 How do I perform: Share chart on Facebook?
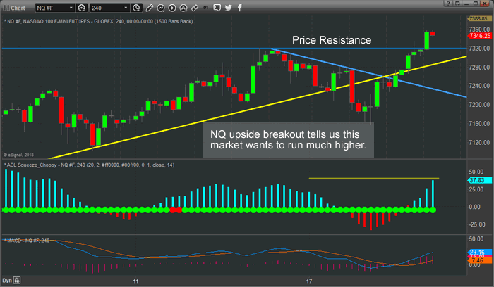[239, 8]
